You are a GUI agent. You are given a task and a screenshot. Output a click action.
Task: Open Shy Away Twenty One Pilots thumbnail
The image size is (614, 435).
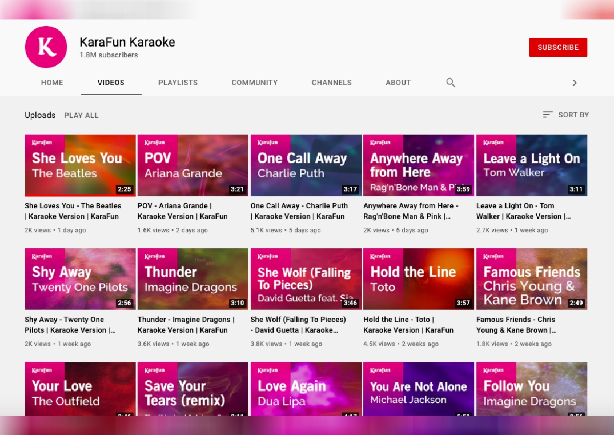point(80,279)
